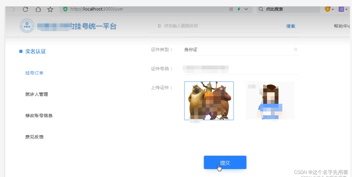This screenshot has height=177, width=352.
Task: Select 实名认证 in the side menu
Action: click(x=35, y=52)
